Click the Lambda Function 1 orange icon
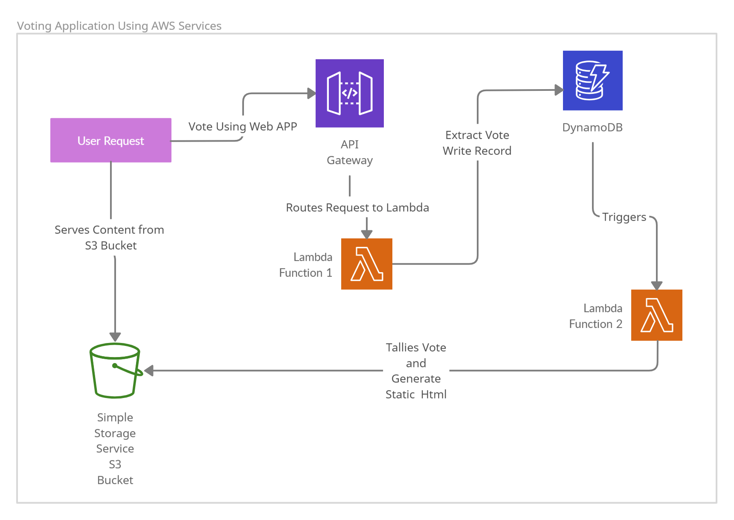This screenshot has width=734, height=520. pos(366,264)
